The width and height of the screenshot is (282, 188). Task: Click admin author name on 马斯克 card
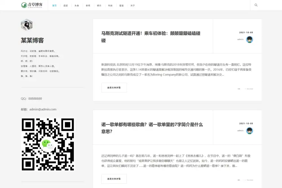pos(241,39)
